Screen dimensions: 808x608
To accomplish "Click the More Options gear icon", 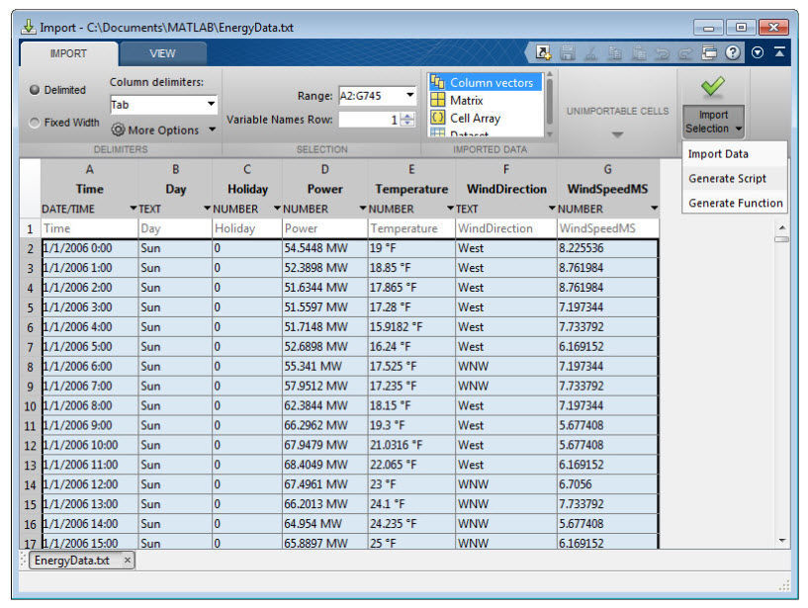I will [118, 130].
